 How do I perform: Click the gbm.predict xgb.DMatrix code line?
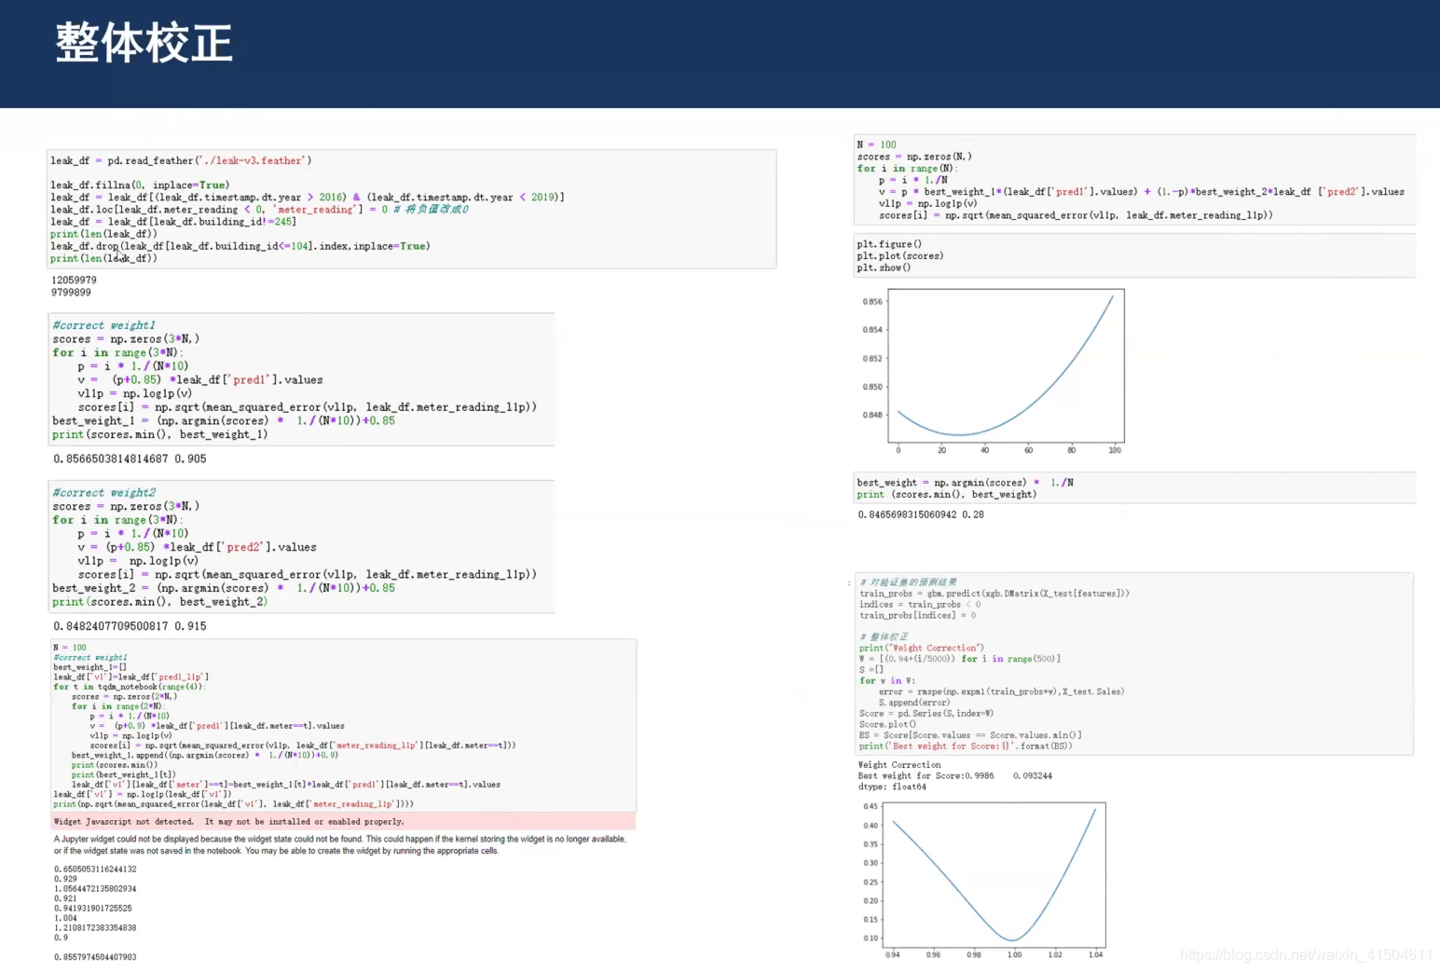[x=994, y=594]
